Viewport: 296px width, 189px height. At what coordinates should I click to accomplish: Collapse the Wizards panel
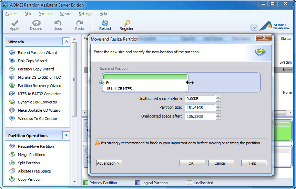pyautogui.click(x=66, y=42)
